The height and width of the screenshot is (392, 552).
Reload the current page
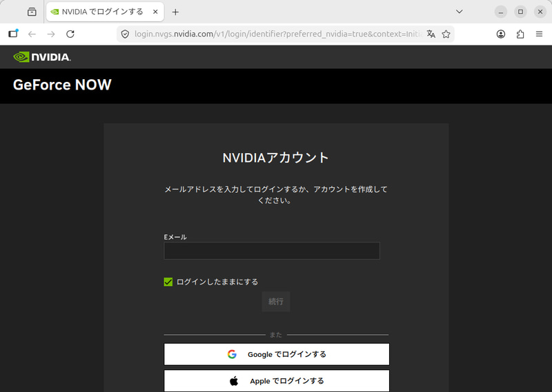(70, 34)
